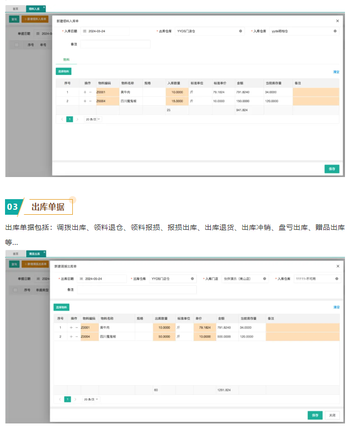Click 清空 link in 调拨出库单 dialog
The width and height of the screenshot is (353, 432).
point(336,307)
